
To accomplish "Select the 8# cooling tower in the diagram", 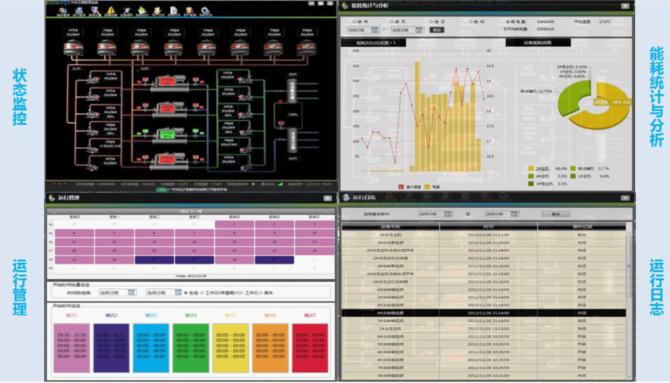I will click(306, 48).
